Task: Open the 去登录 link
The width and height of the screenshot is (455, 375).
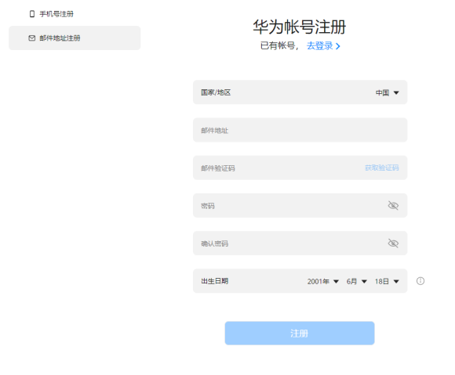Action: click(x=320, y=45)
